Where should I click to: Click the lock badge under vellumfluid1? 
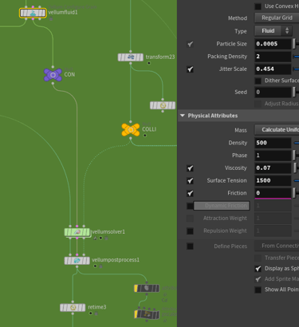(x=51, y=18)
